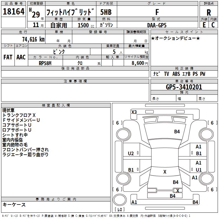This screenshot has height=219, width=219.
Task: Click the star before オークションデビュー
Action: coord(153,38)
